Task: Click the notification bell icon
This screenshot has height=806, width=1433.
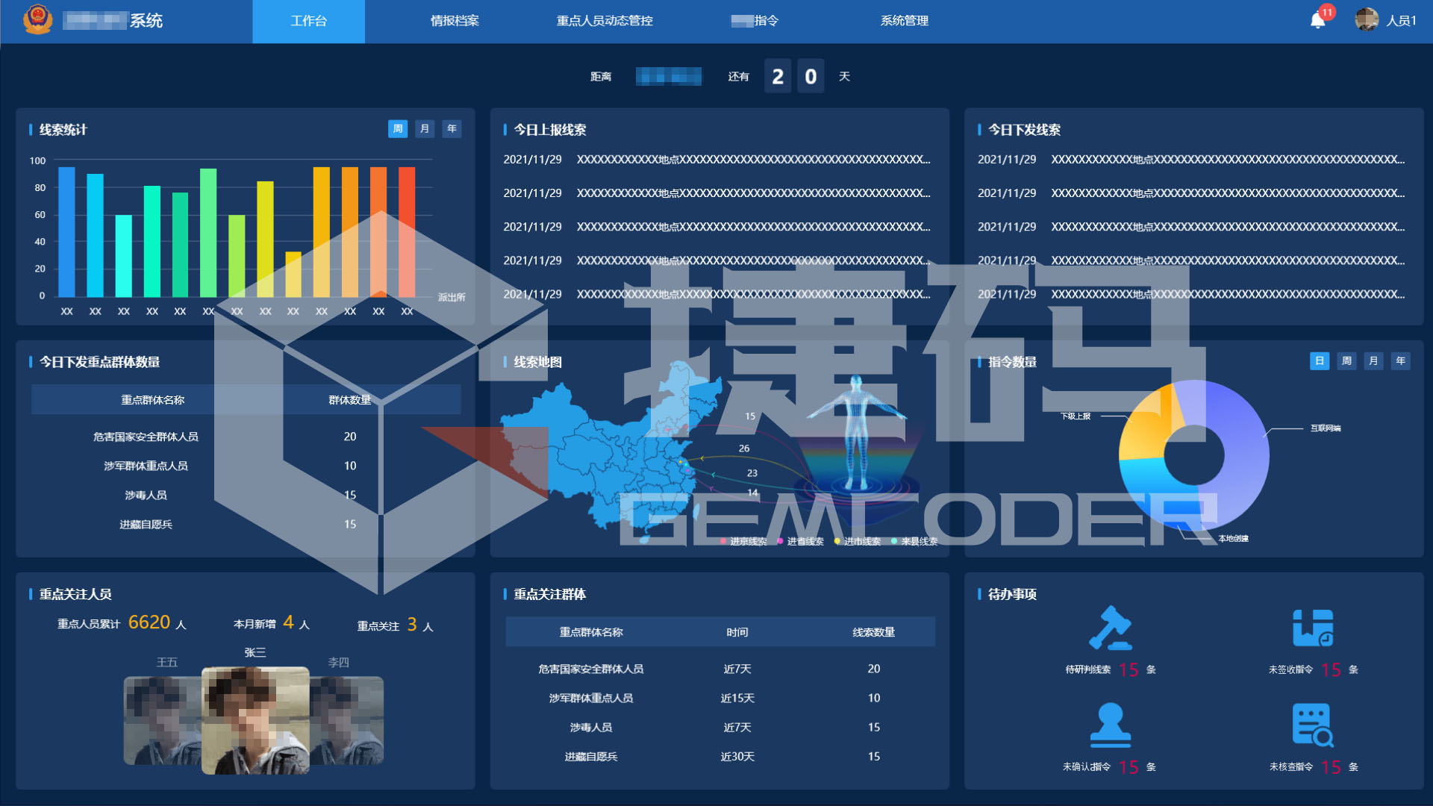Action: pyautogui.click(x=1317, y=20)
